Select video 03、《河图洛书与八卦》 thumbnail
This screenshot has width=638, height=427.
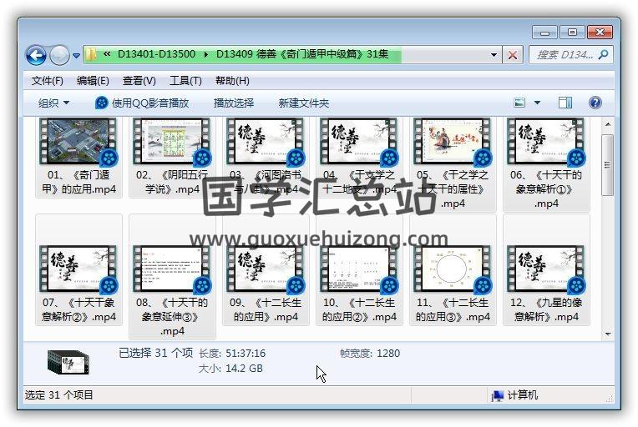[x=266, y=142]
